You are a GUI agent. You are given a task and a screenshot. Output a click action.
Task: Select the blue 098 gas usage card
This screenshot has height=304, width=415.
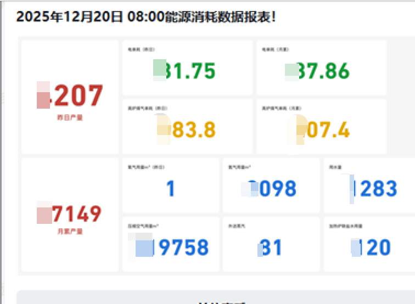pos(271,189)
